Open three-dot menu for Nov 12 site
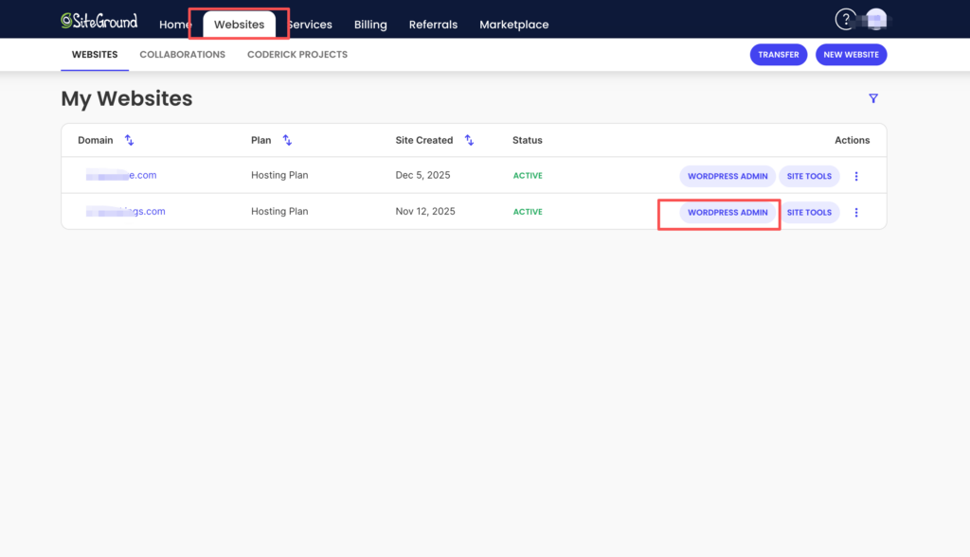 856,213
